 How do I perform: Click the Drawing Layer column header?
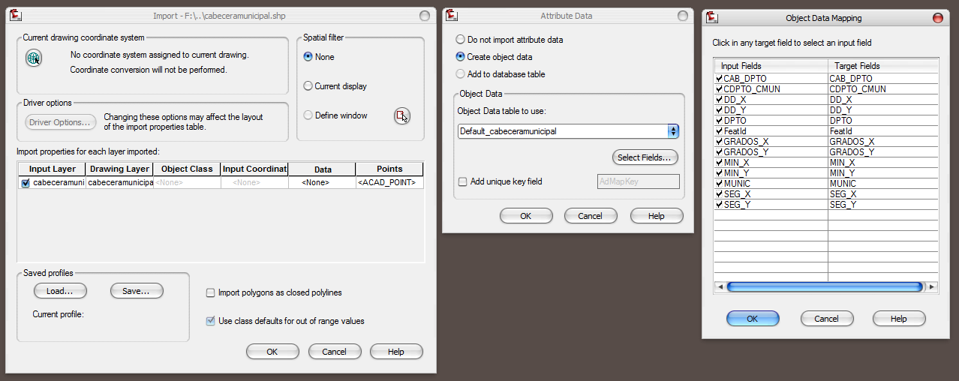(119, 169)
